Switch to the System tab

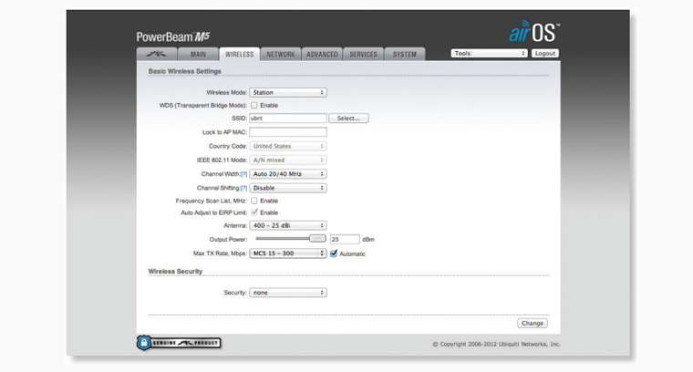click(404, 54)
